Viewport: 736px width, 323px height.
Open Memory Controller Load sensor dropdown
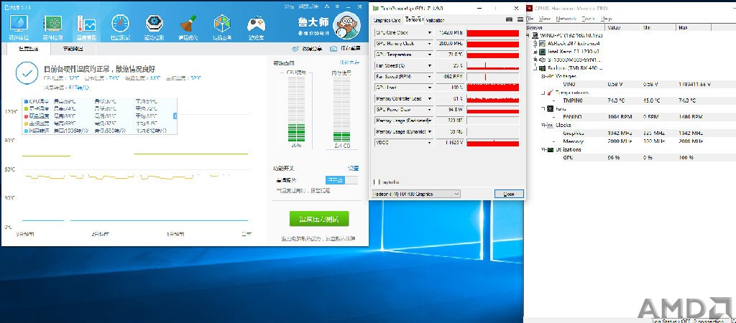coord(430,99)
